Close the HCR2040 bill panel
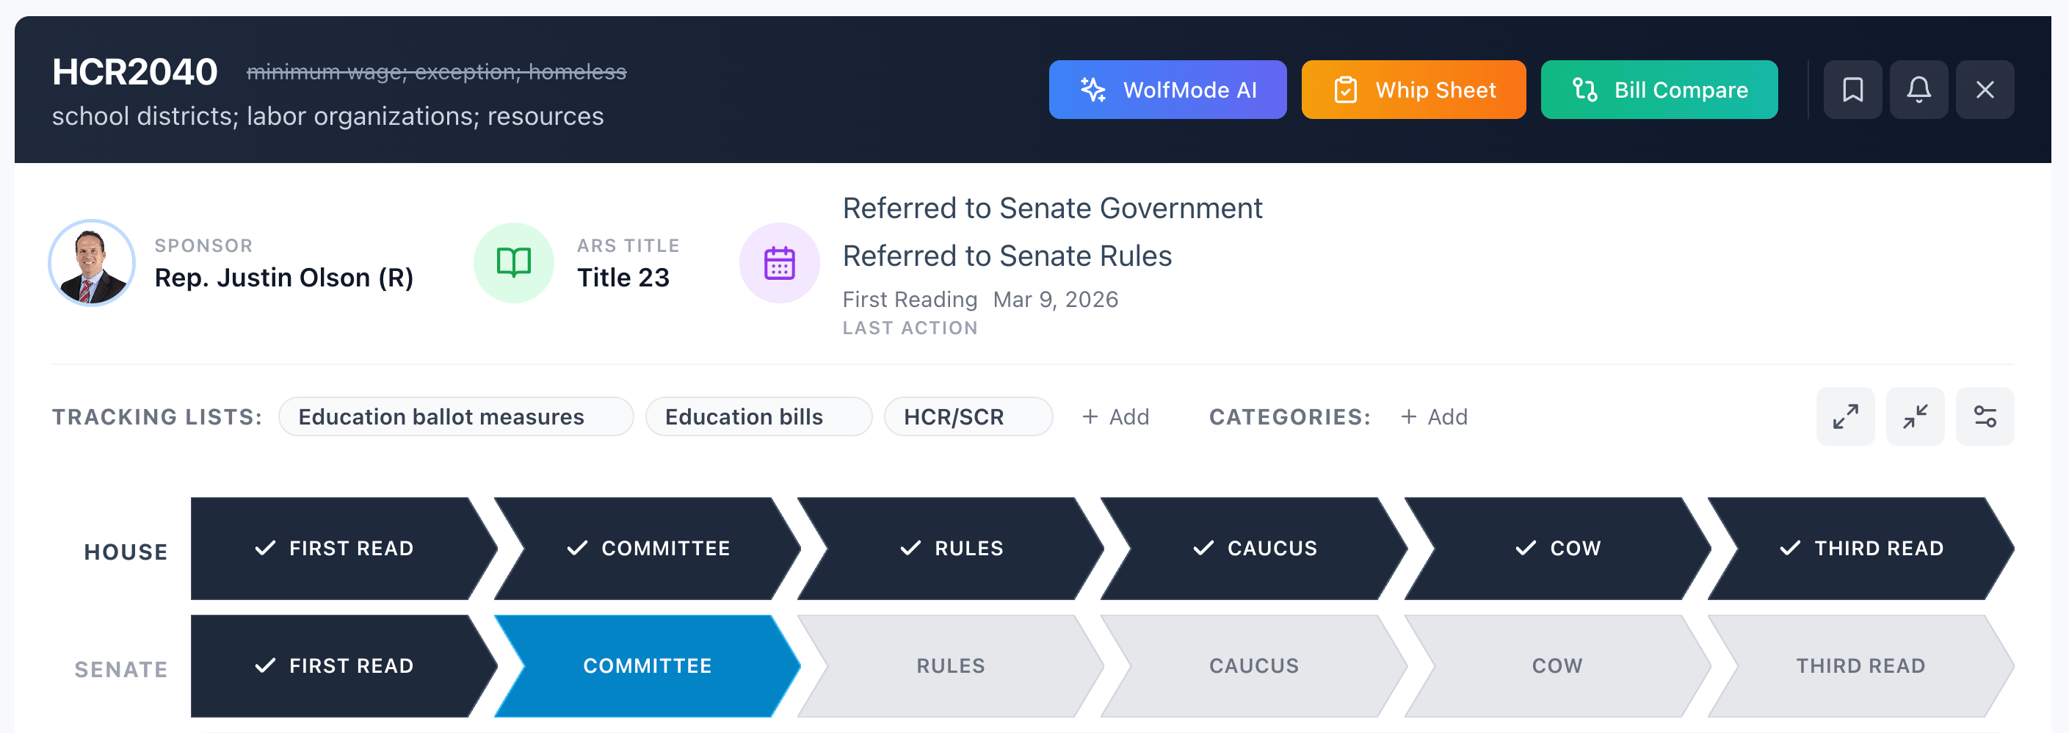 [x=1985, y=89]
